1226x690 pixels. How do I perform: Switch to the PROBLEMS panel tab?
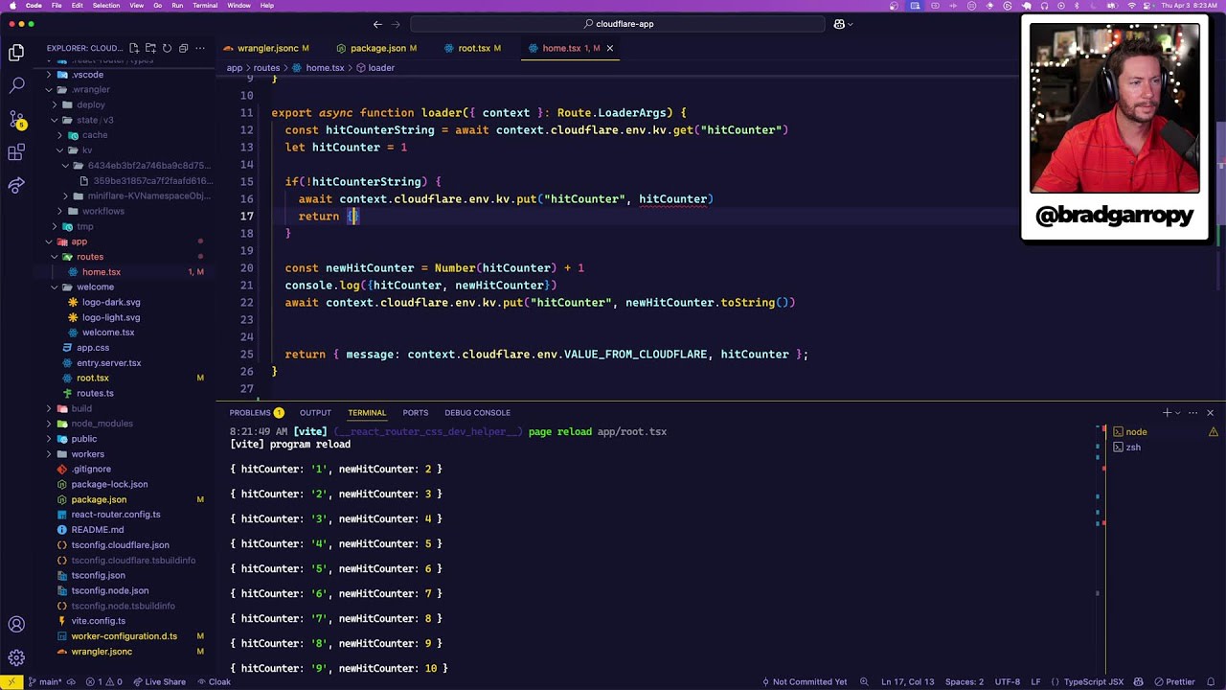pyautogui.click(x=250, y=413)
